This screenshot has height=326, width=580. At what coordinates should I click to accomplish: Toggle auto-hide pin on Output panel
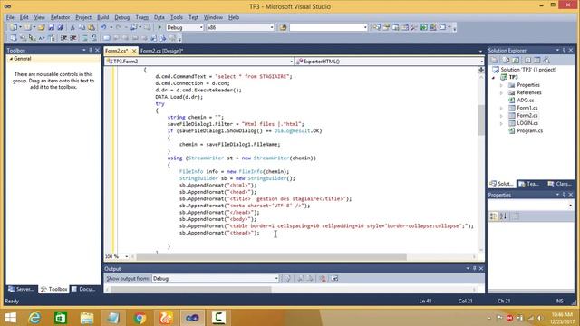coord(474,268)
